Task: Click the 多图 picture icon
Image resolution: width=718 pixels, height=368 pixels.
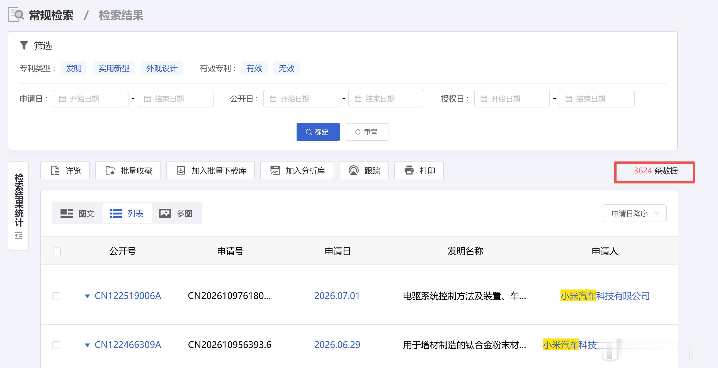Action: pos(165,214)
